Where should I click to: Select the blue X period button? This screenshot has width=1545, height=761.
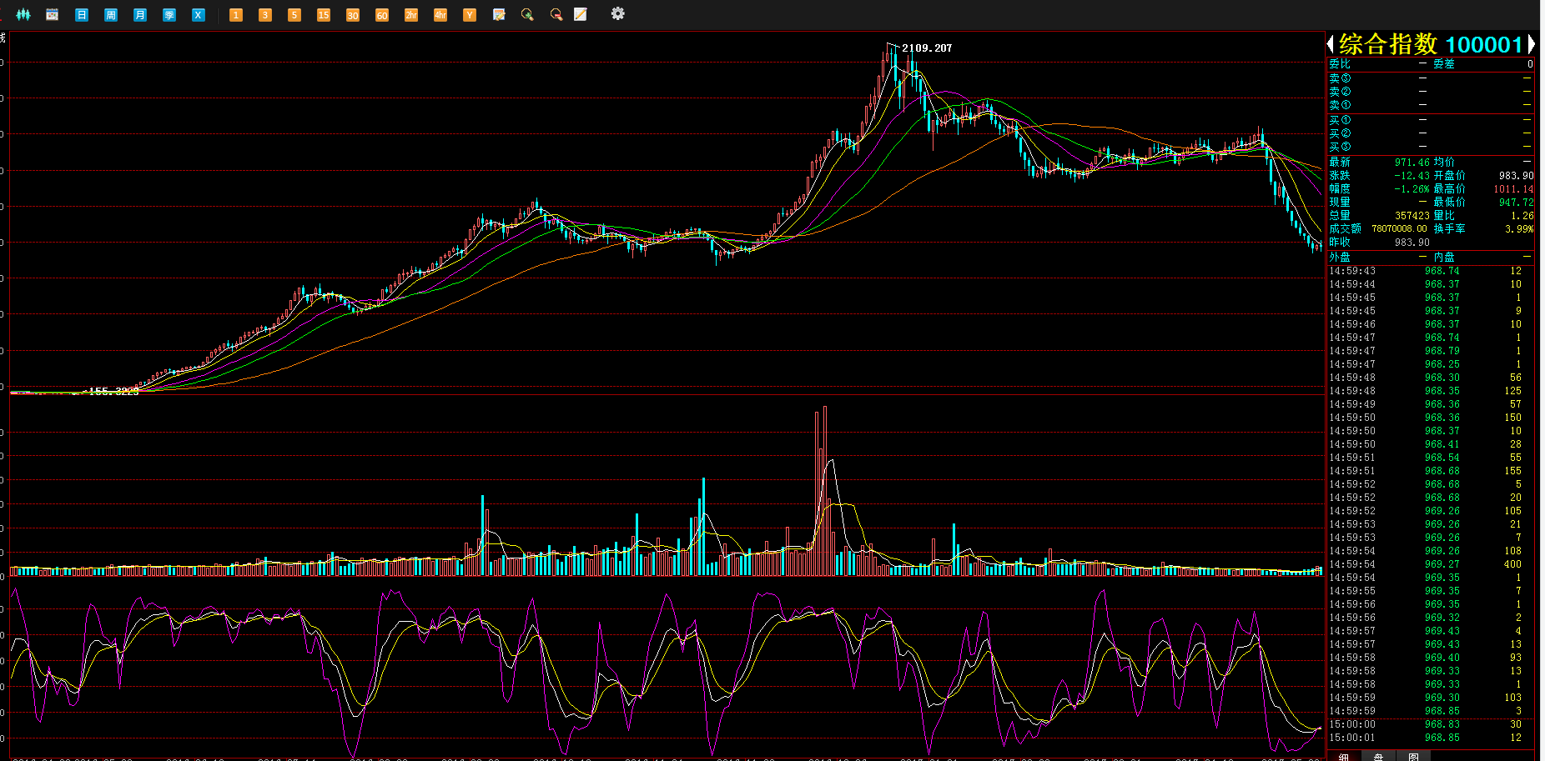point(199,15)
